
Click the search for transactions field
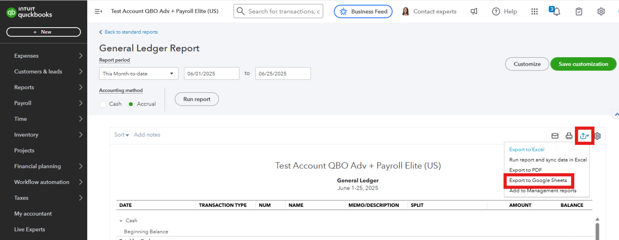(x=278, y=12)
